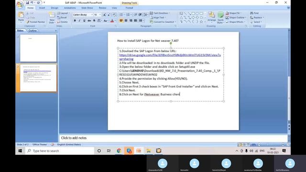Insert a New Slide
The image size is (306, 172).
(x=52, y=18)
